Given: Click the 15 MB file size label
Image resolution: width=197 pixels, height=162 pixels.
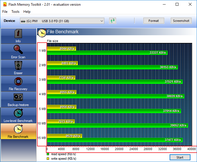Looking at the screenshot, I should pos(42,138).
